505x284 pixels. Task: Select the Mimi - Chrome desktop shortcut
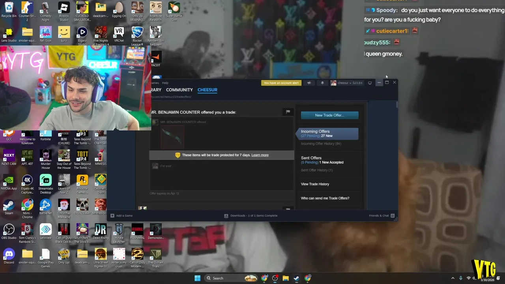tap(27, 209)
